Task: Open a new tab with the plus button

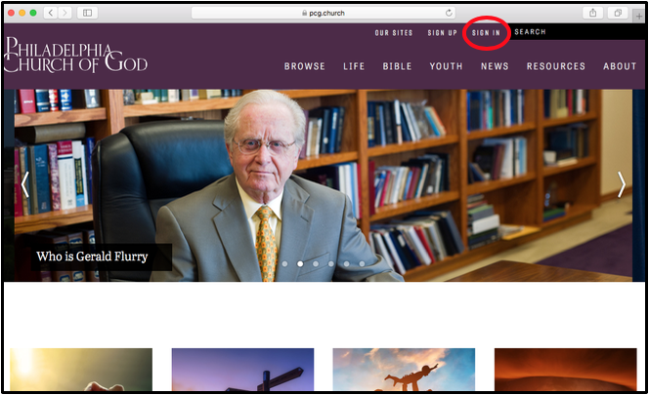Action: point(639,17)
